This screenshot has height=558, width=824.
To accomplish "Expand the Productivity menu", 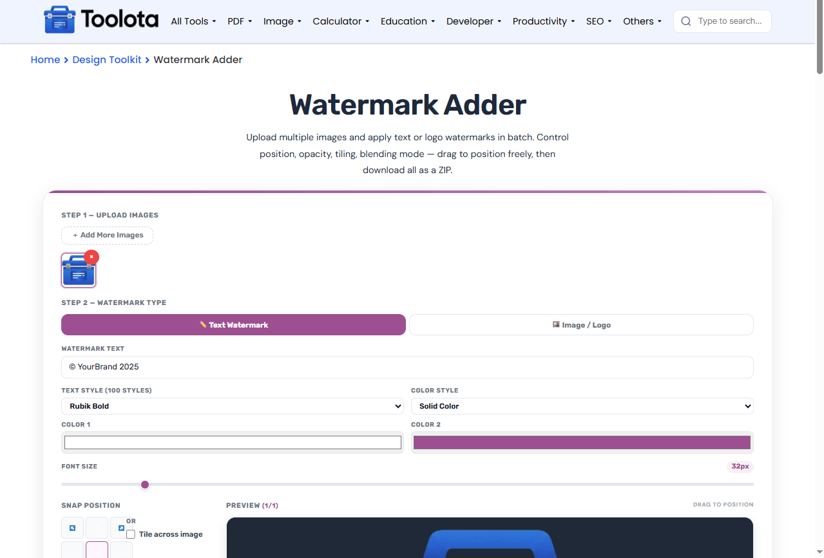I will [544, 21].
